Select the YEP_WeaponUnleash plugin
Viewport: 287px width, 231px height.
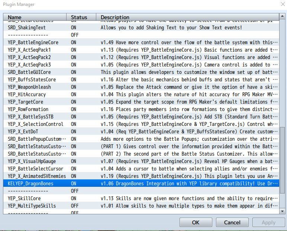pos(141,87)
